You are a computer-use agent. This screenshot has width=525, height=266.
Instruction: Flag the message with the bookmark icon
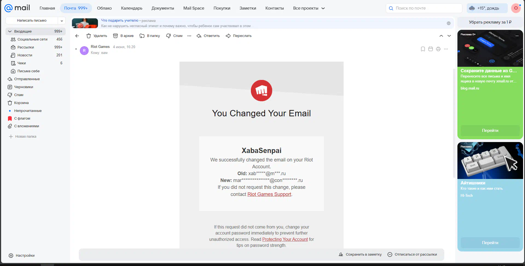click(x=423, y=49)
